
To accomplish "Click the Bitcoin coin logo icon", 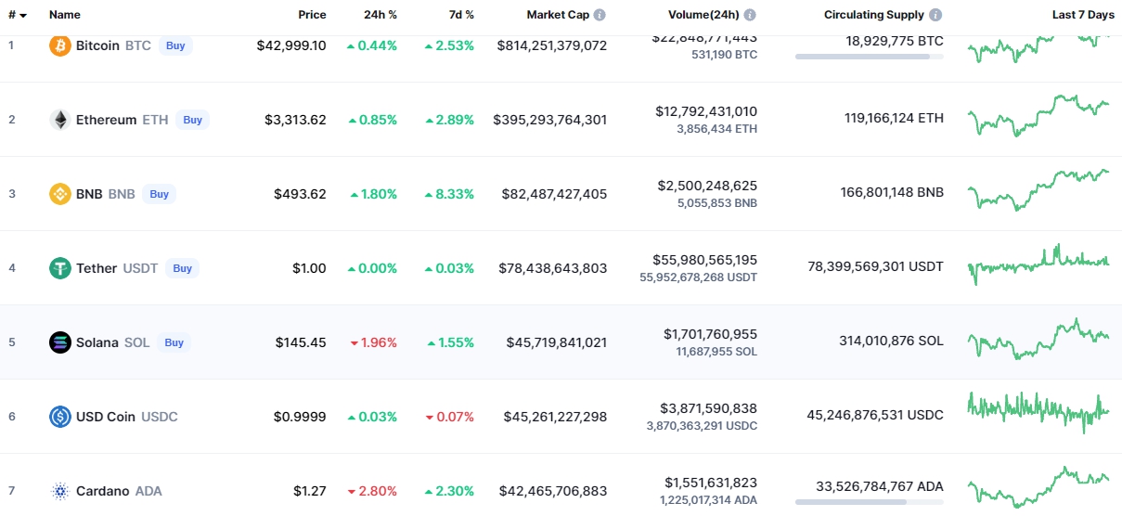I will tap(60, 45).
